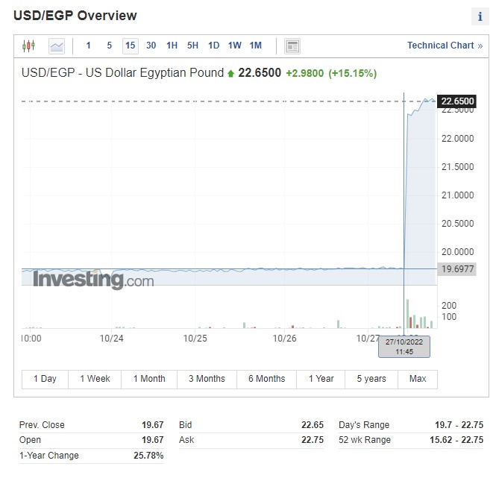Choose the 1M interval
The width and height of the screenshot is (496, 478).
(x=255, y=45)
